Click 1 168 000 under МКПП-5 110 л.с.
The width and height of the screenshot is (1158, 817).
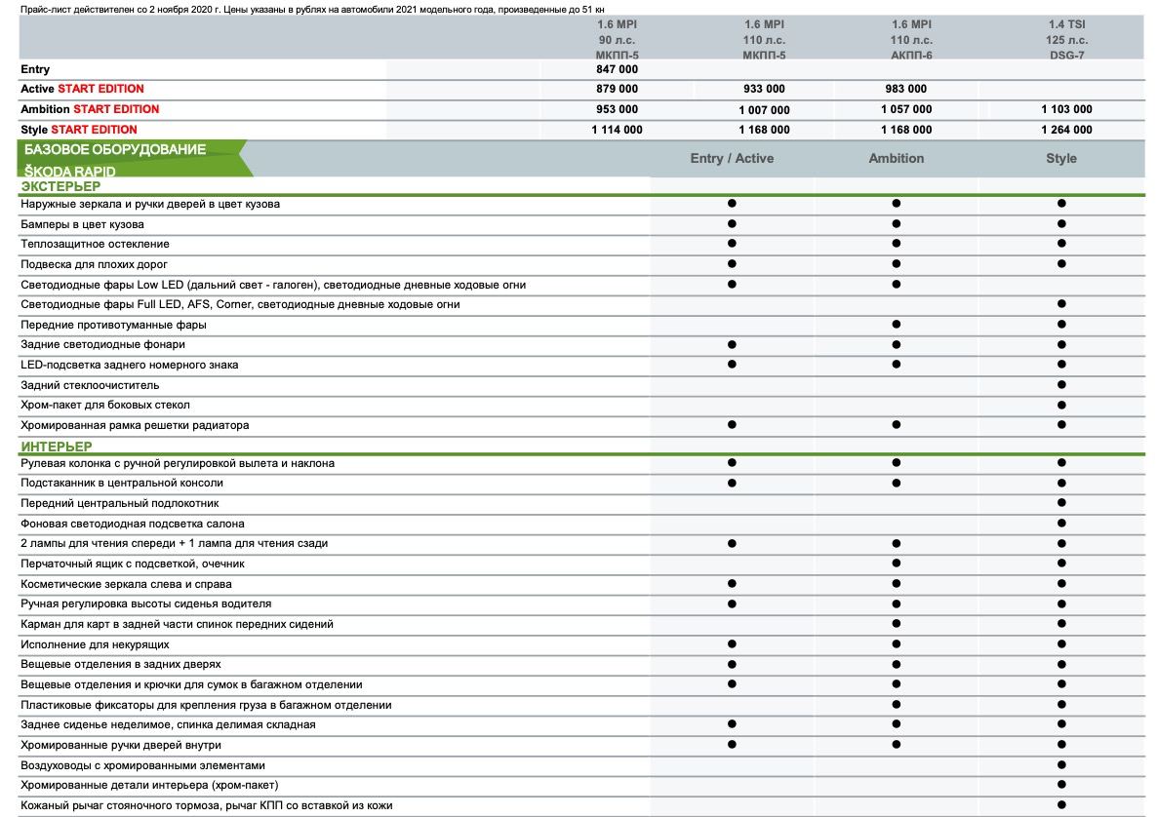764,130
